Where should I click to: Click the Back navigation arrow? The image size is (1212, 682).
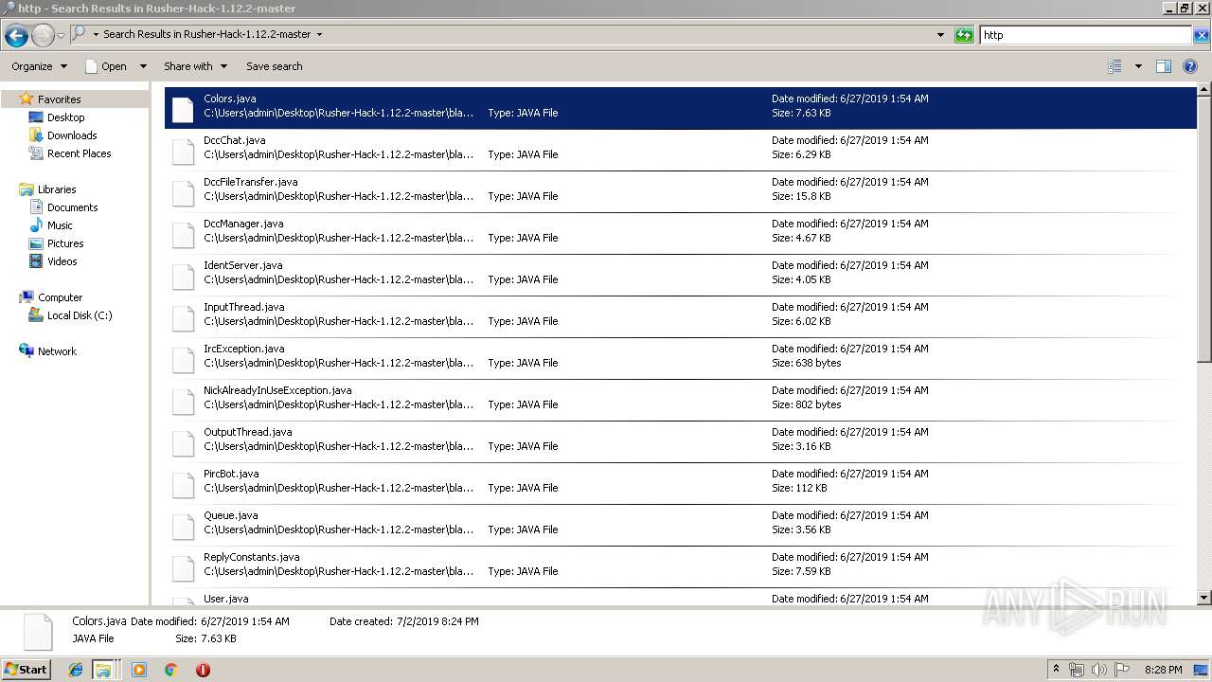pyautogui.click(x=16, y=35)
